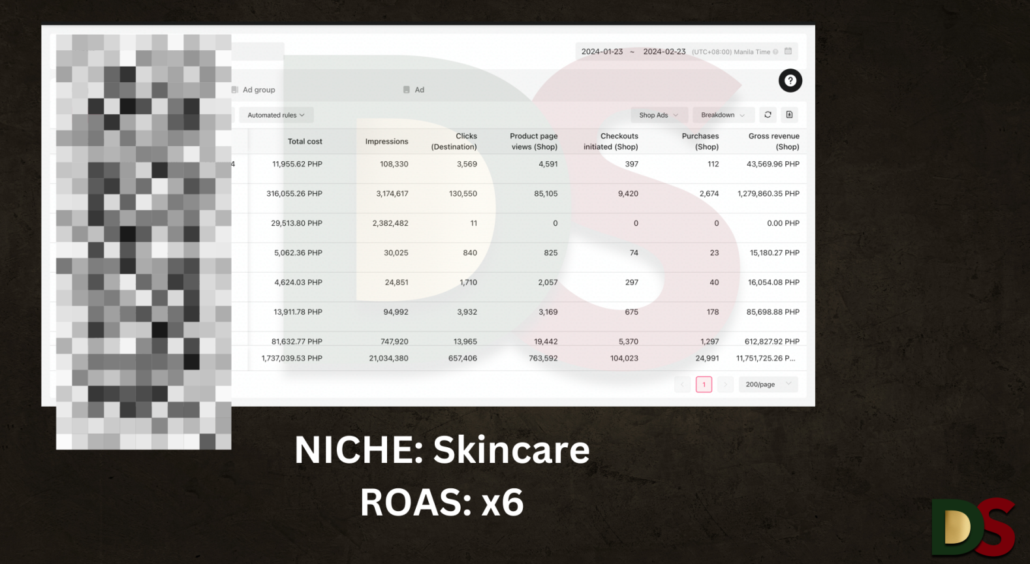Go to the previous page arrow
Viewport: 1030px width, 564px height.
point(682,384)
